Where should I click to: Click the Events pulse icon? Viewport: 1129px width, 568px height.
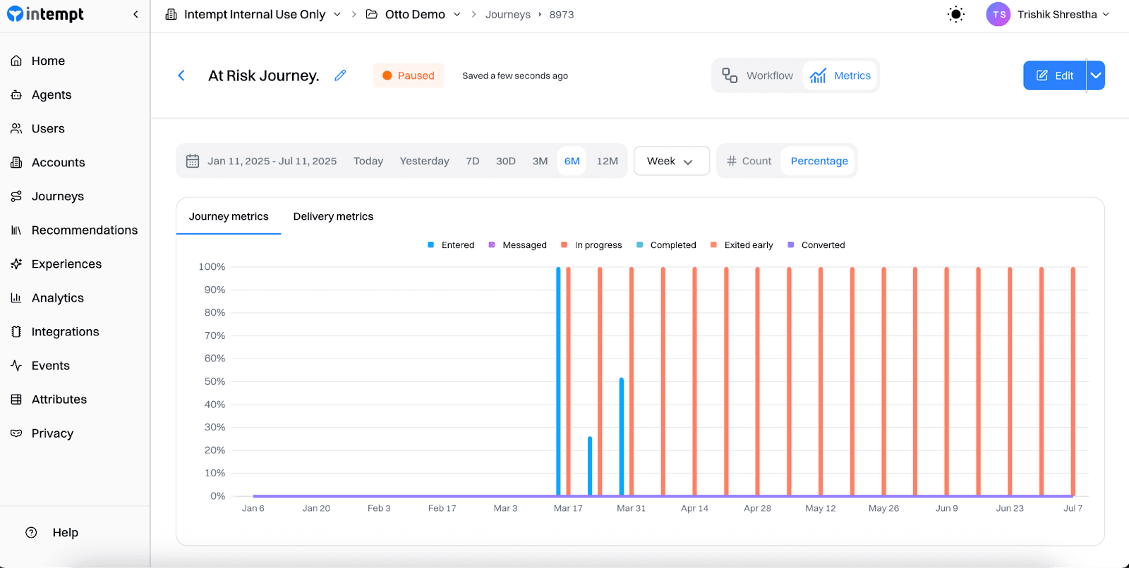pos(16,365)
